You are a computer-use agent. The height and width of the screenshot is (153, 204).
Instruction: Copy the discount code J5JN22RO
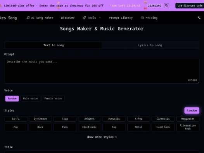pos(166,5)
